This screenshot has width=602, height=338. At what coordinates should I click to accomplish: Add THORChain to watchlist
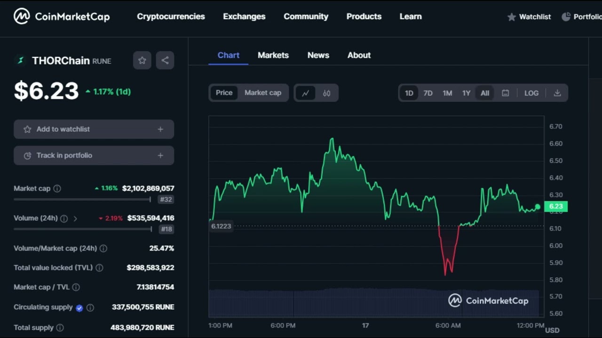(x=94, y=129)
